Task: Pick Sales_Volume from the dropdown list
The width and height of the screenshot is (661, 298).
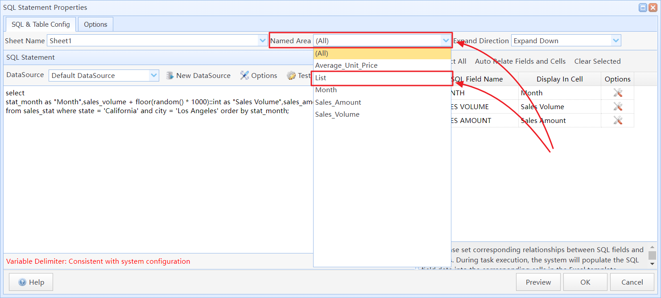Action: click(337, 114)
